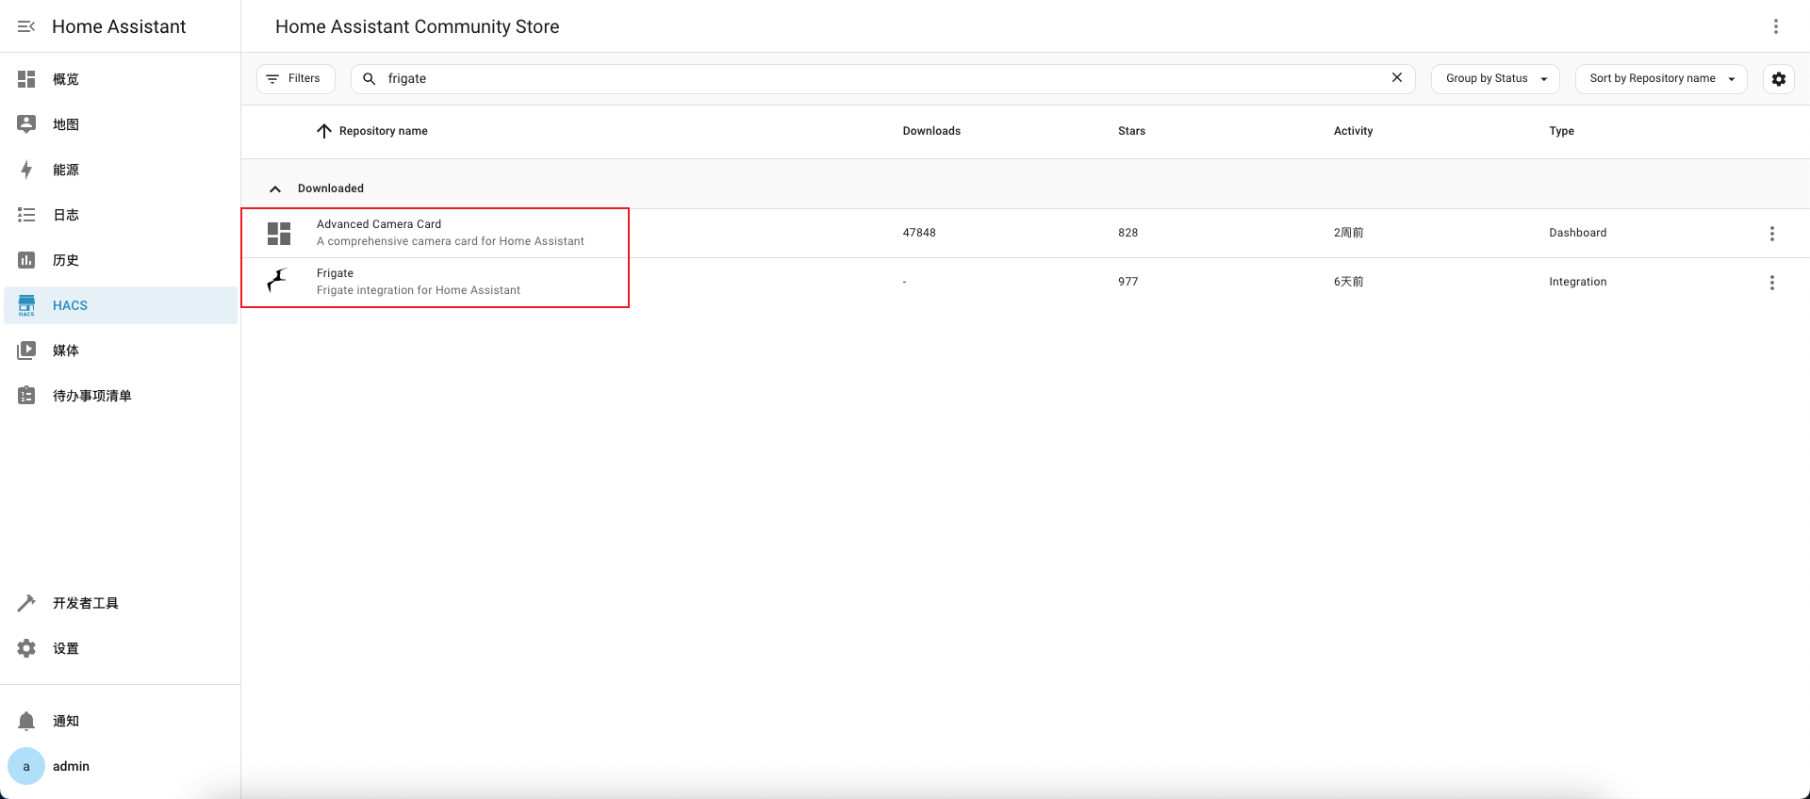This screenshot has width=1810, height=799.
Task: Go to 媒体 media page
Action: click(66, 351)
